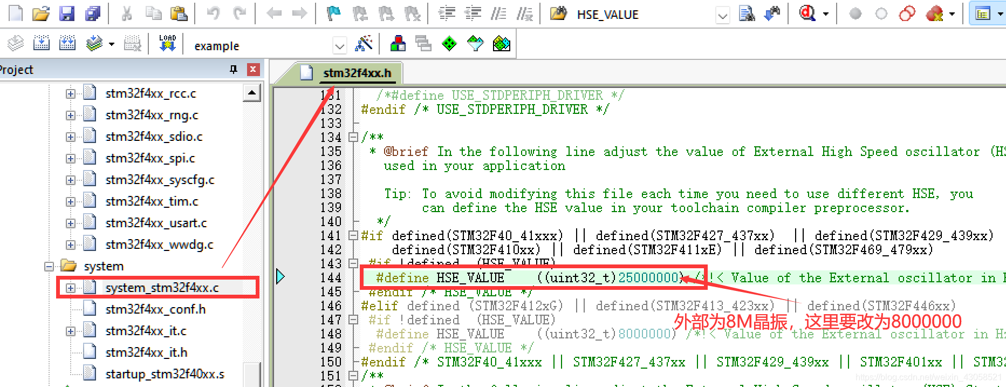This screenshot has width=1006, height=387.
Task: Open Manage Run-Time Environment green diamond
Action: [x=449, y=43]
